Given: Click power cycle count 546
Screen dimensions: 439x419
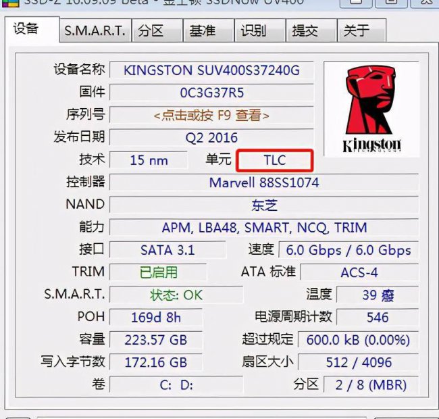Looking at the screenshot, I should tap(378, 318).
